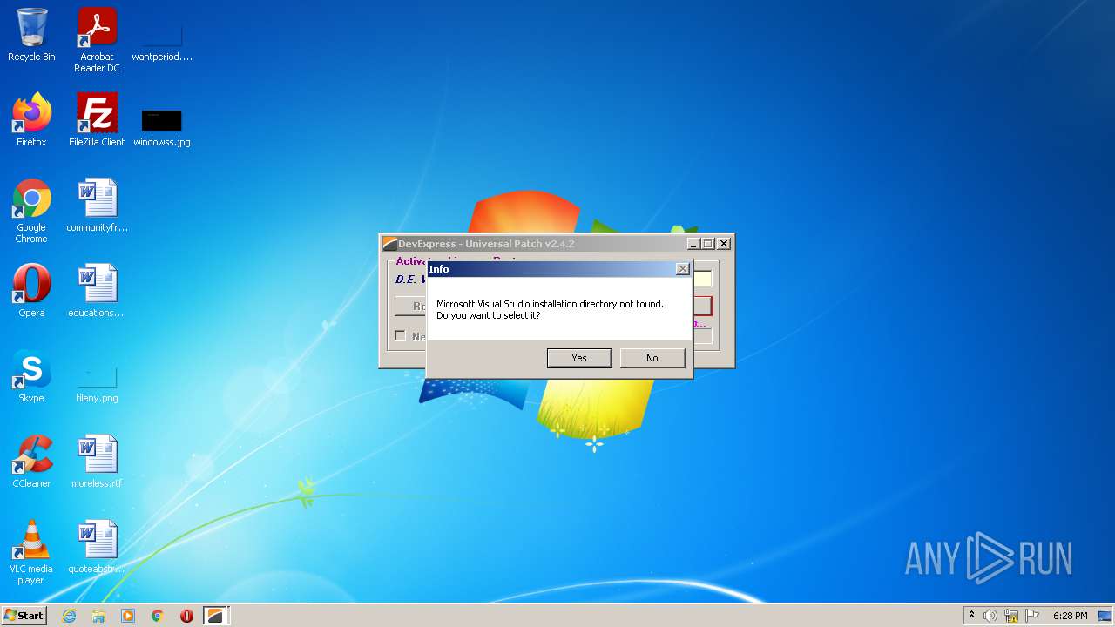Screen dimensions: 1115x627
Task: Select moreless.rtf document
Action: point(97,462)
